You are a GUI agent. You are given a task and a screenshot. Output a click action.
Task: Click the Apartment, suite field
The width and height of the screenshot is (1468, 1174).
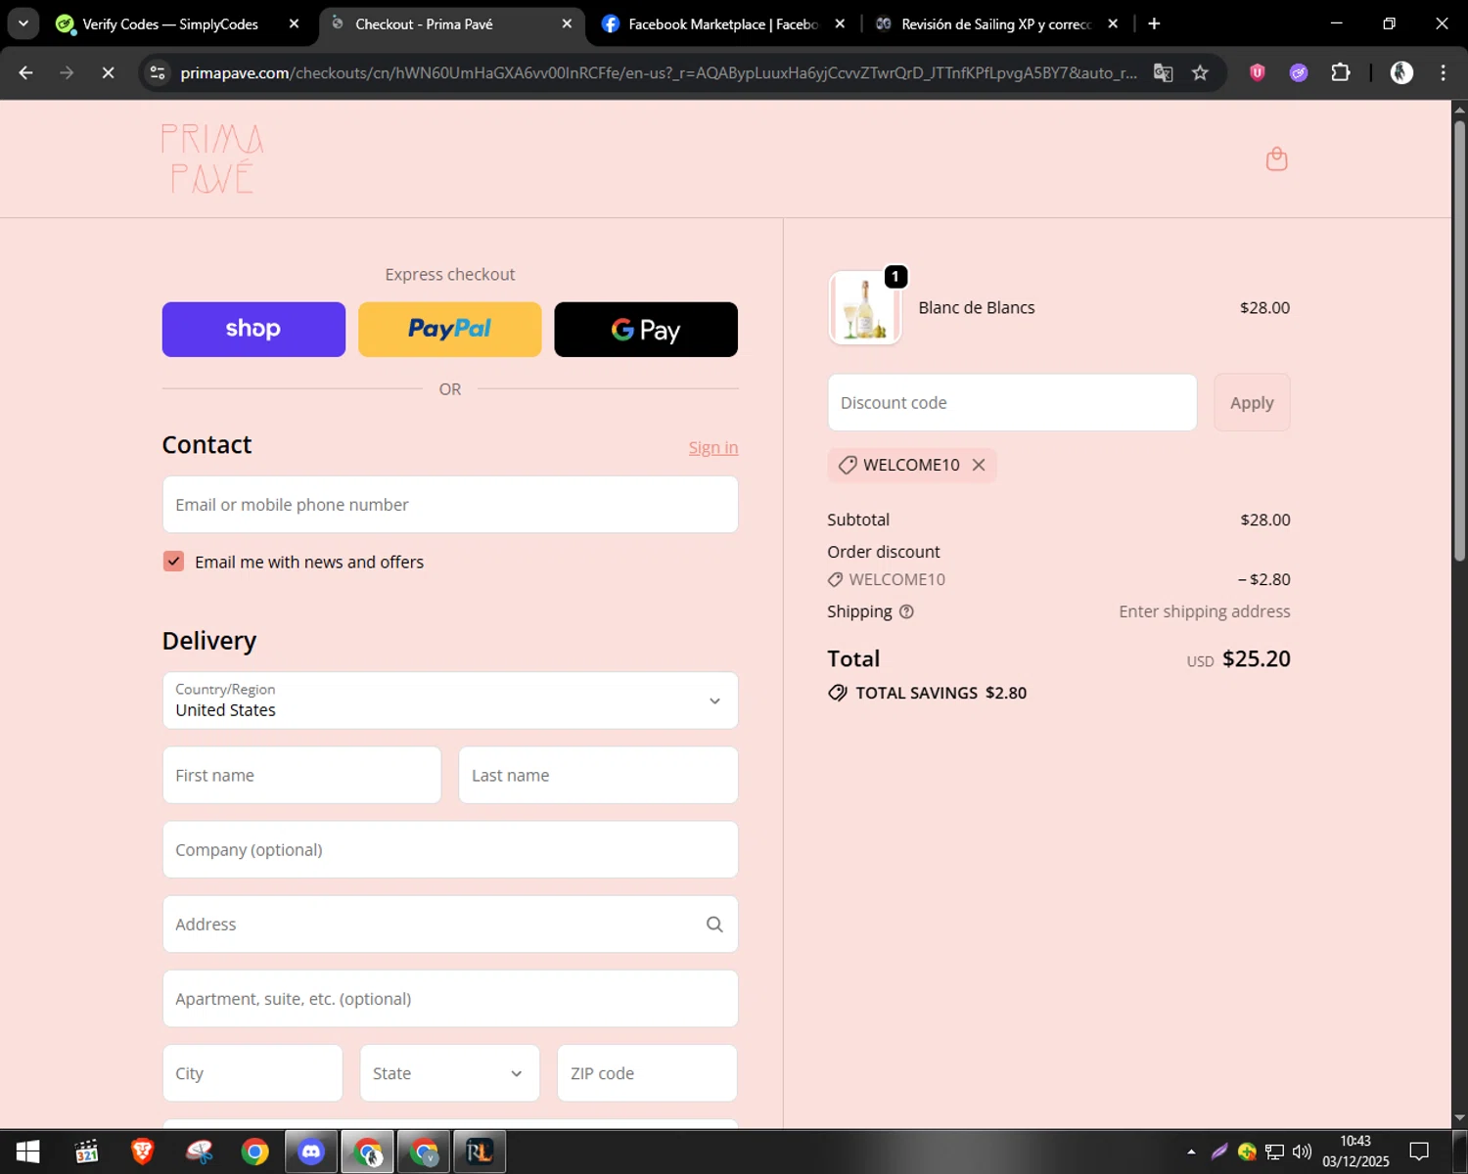pyautogui.click(x=450, y=999)
